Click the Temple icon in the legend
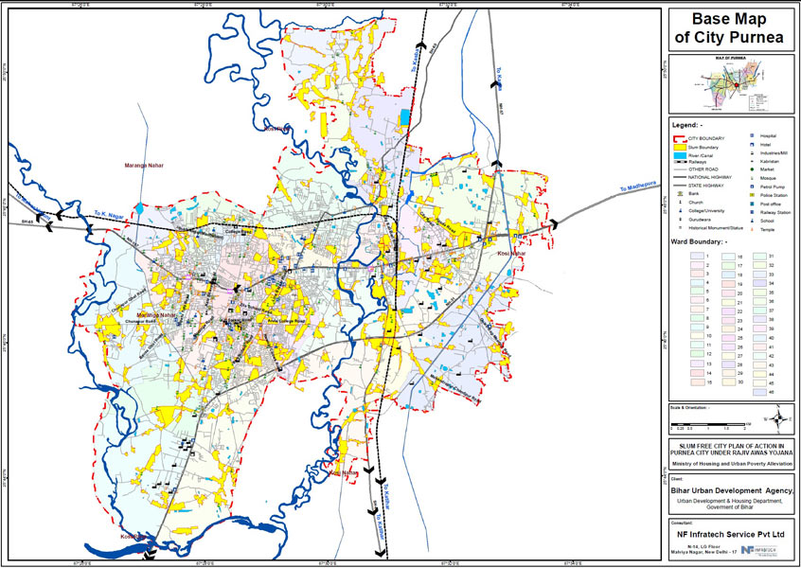This screenshot has width=801, height=568. pyautogui.click(x=752, y=229)
